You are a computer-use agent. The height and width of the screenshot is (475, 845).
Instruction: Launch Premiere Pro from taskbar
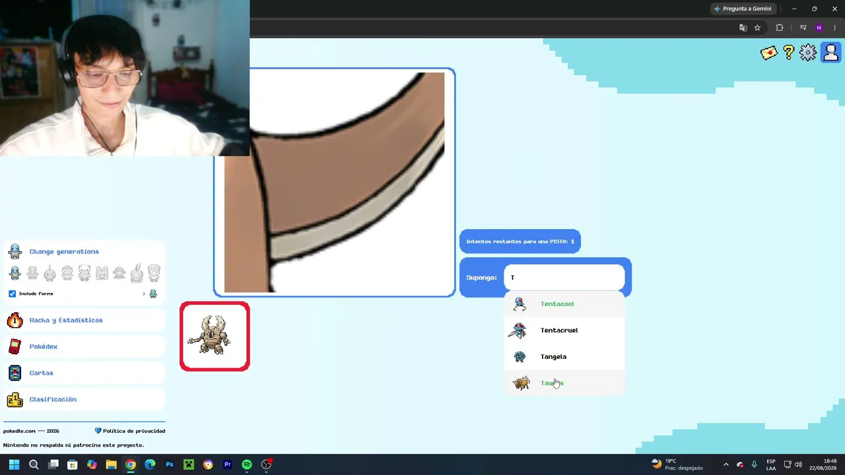click(228, 464)
